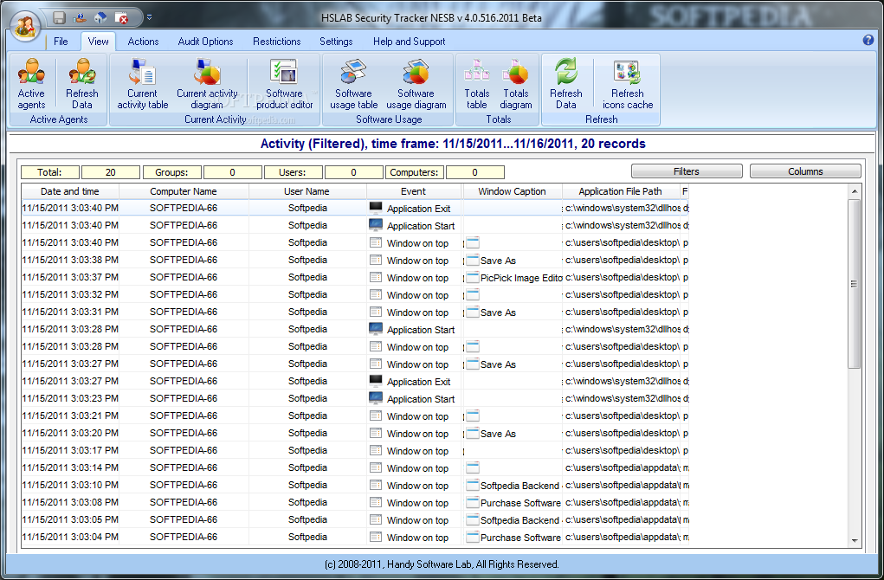Open the File menu
Screen dimensions: 884x580
[61, 42]
